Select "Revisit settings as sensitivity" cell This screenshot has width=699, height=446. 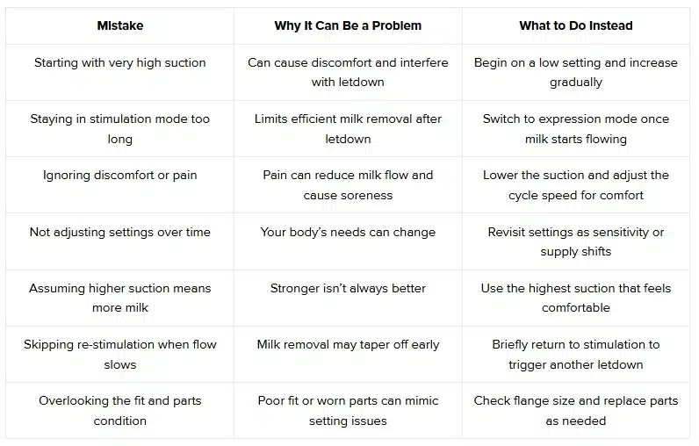click(575, 241)
